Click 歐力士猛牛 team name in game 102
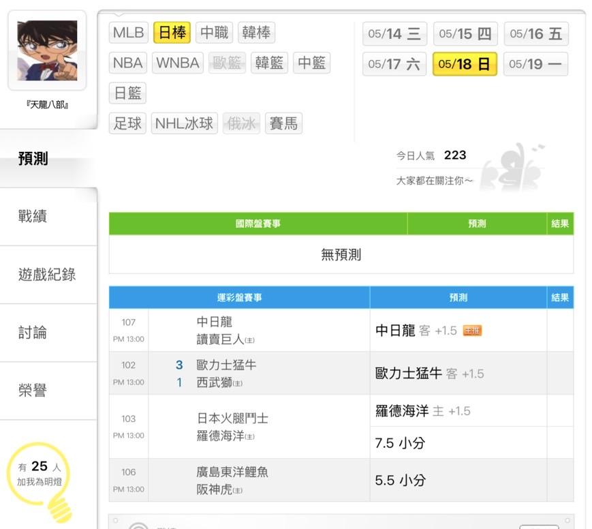This screenshot has width=592, height=529. point(227,365)
